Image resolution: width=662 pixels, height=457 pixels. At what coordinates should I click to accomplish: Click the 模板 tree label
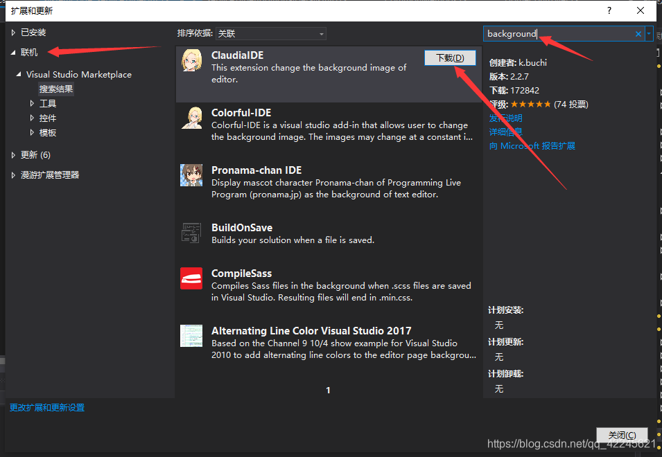[48, 133]
